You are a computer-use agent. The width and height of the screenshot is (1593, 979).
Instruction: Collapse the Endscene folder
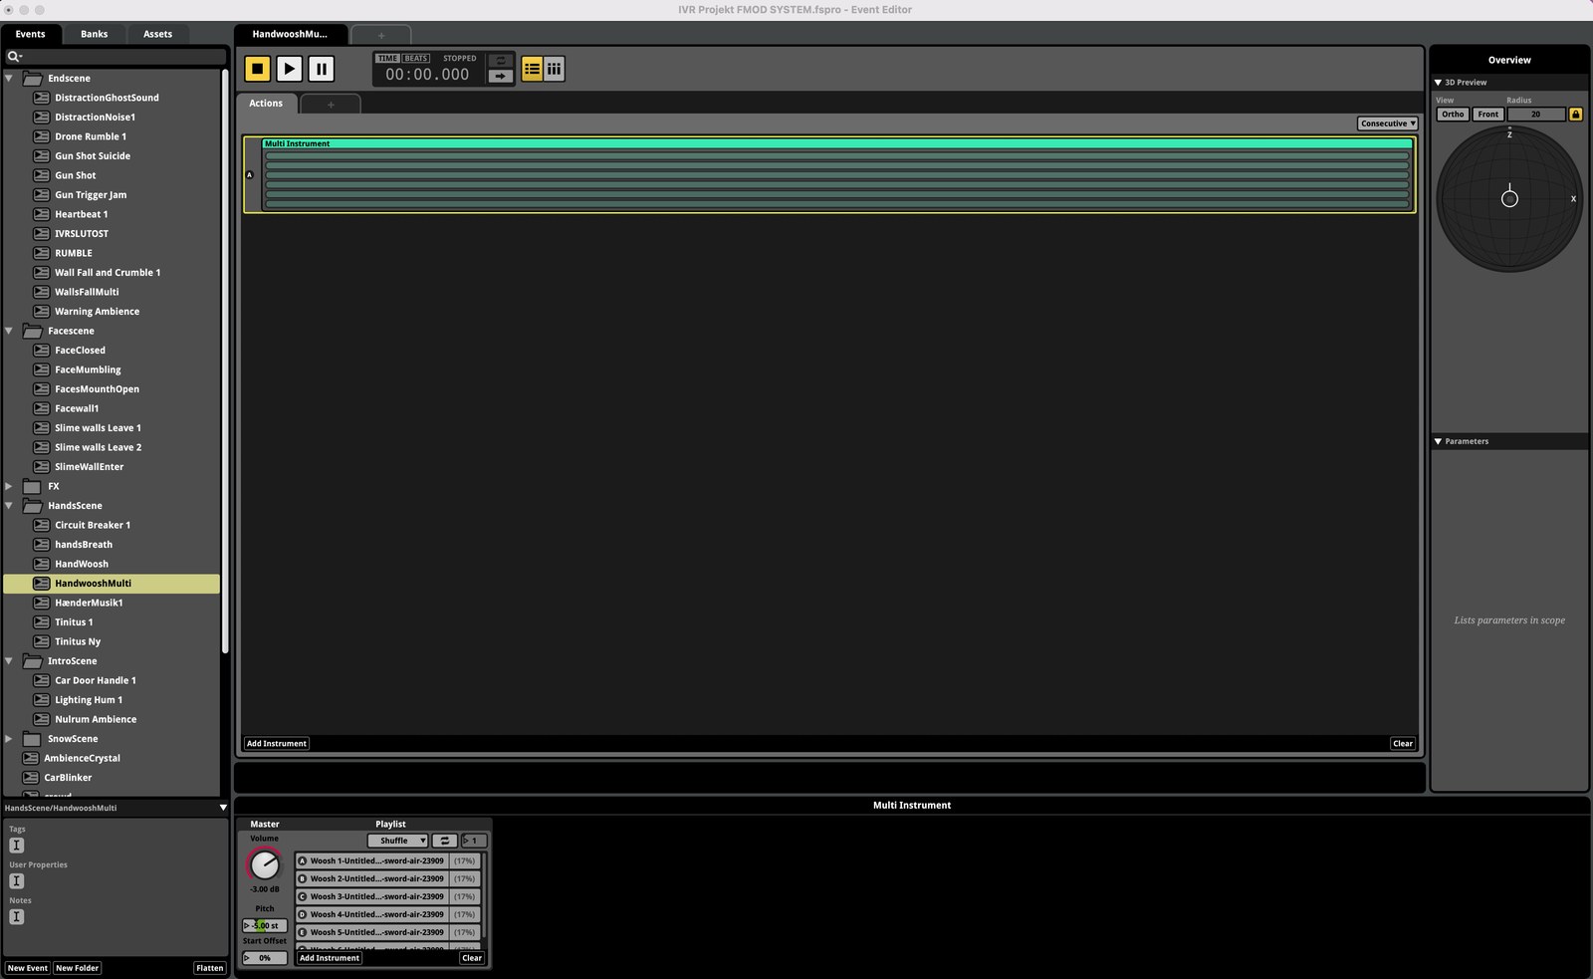(x=9, y=78)
